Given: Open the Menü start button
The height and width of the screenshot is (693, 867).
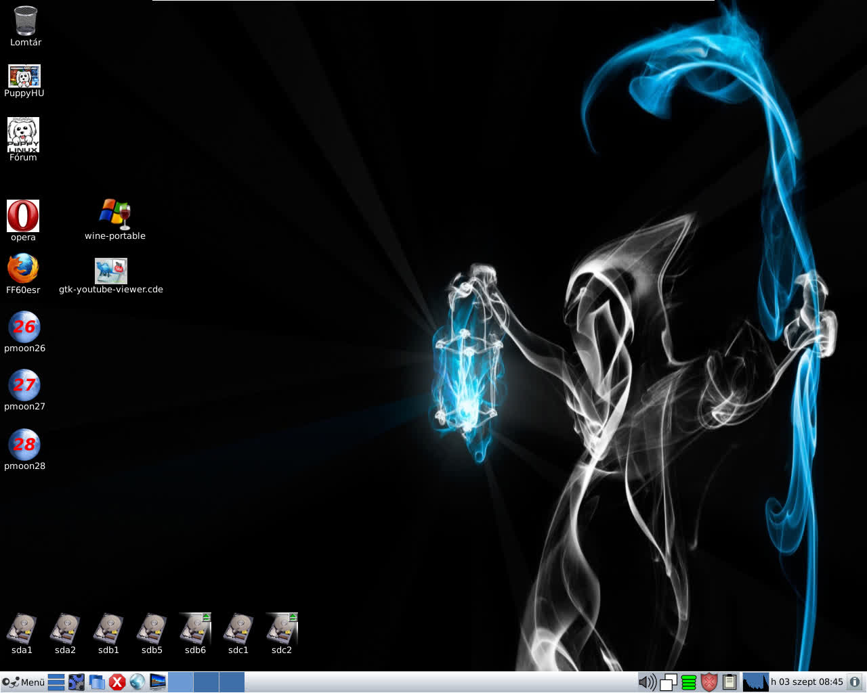Looking at the screenshot, I should pos(23,682).
